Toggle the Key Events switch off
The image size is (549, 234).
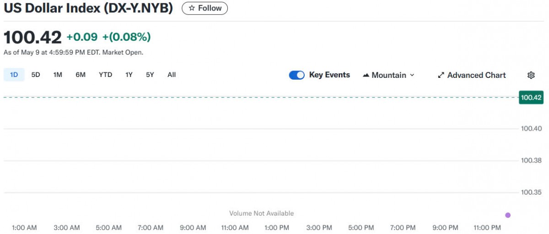click(296, 75)
